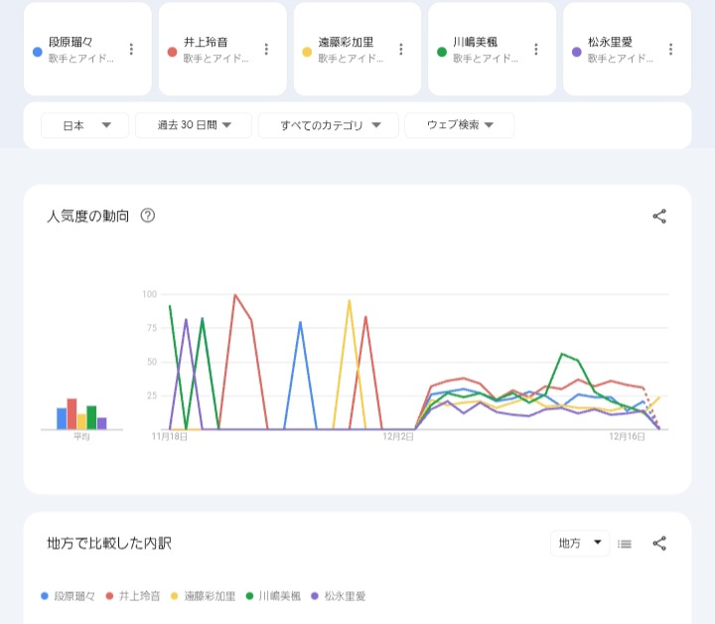Viewport: 715px width, 624px height.
Task: Open three-dot menu for 井上玲音
Action: (266, 50)
